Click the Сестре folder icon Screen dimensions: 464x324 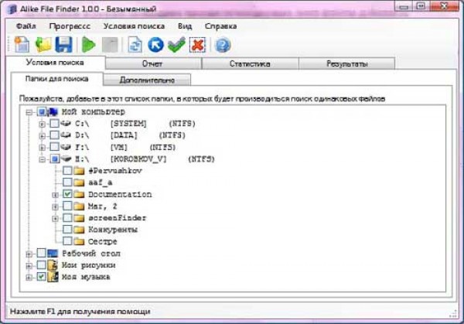click(x=79, y=241)
